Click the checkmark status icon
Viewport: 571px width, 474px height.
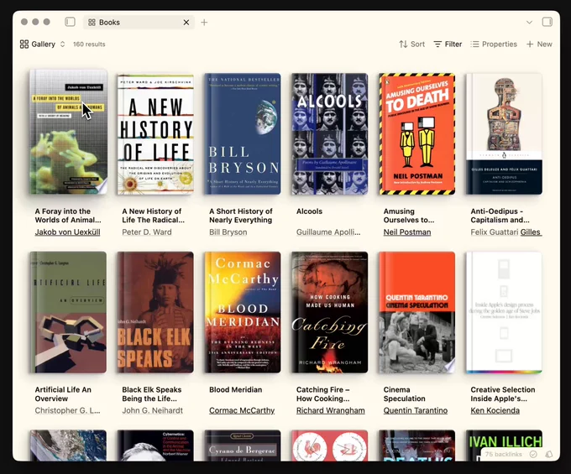[x=533, y=454]
